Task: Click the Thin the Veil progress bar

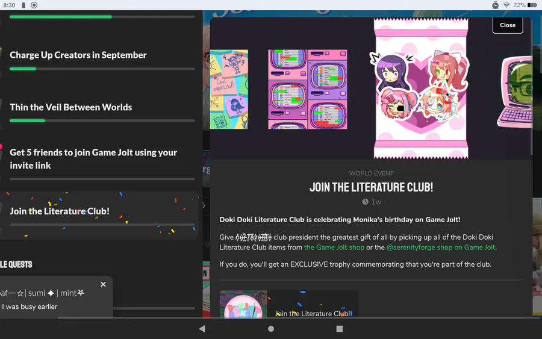Action: pos(102,120)
